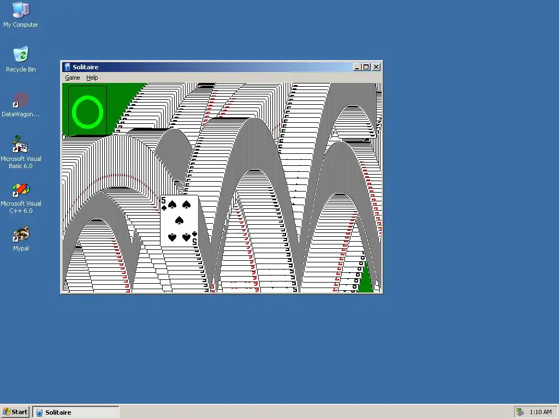Viewport: 559px width, 419px height.
Task: Click the taskbar clock showing 1:10 AM
Action: [540, 412]
